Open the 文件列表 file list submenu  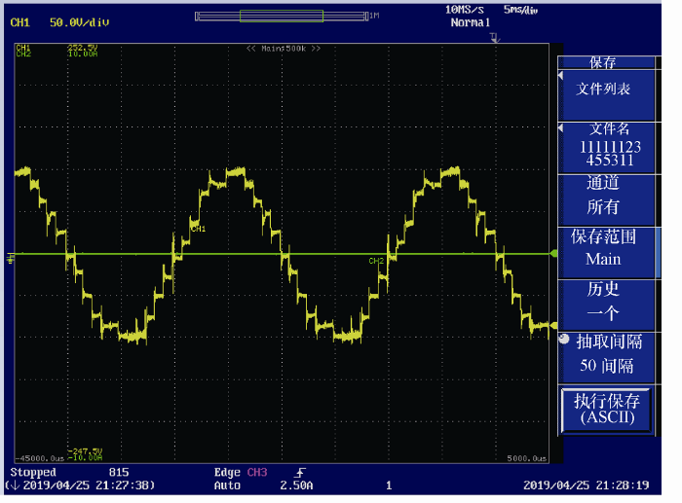click(604, 89)
